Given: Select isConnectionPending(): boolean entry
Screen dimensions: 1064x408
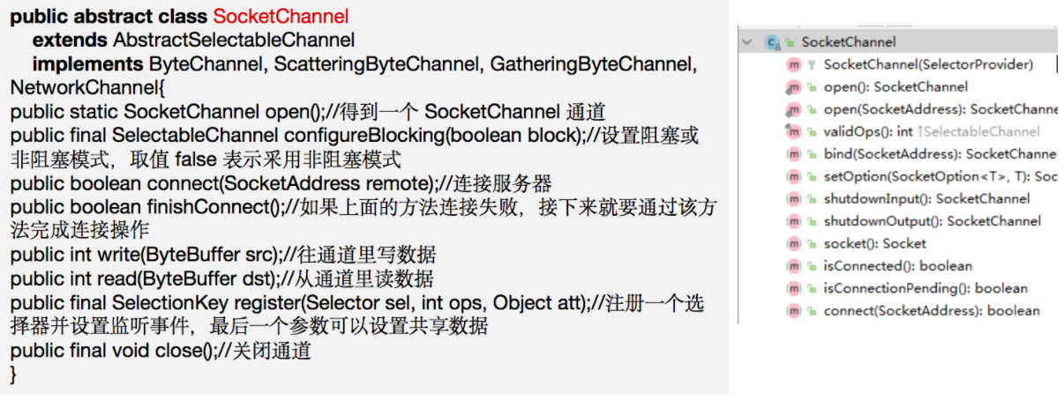Looking at the screenshot, I should pos(925,288).
